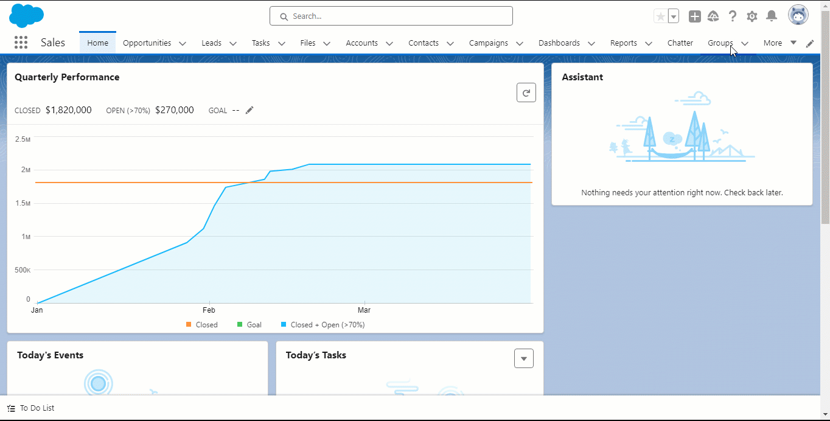Expand the Opportunities tab dropdown chevron

click(x=183, y=43)
